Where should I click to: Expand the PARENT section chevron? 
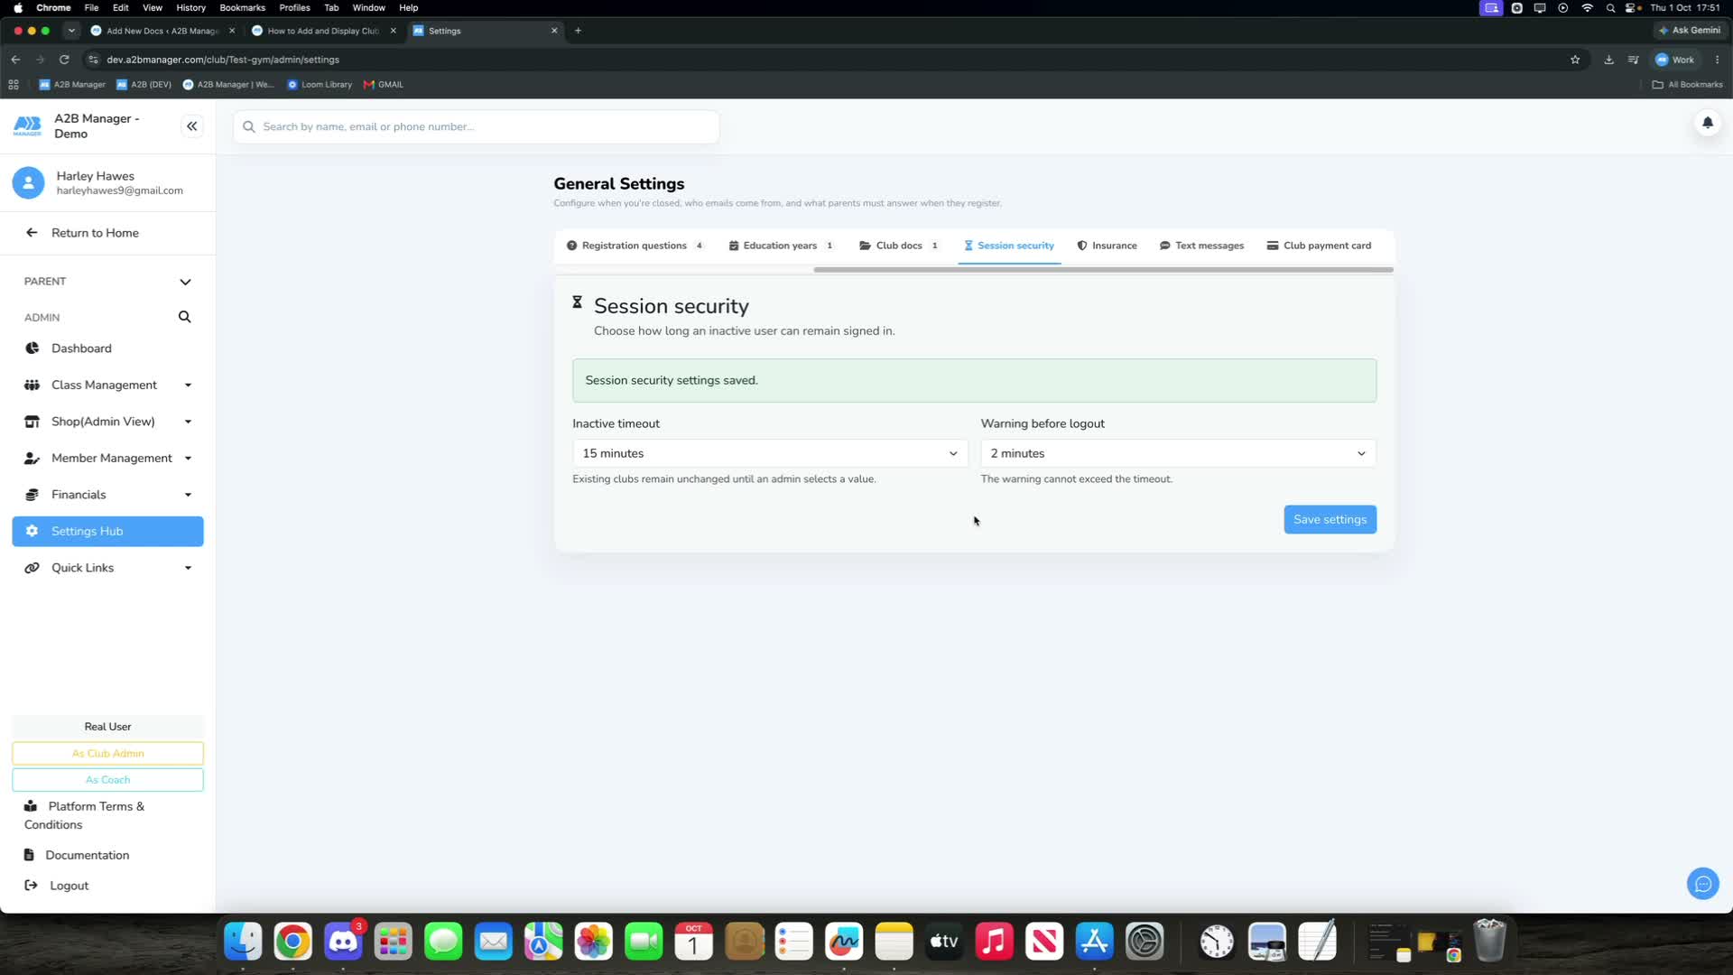coord(185,282)
